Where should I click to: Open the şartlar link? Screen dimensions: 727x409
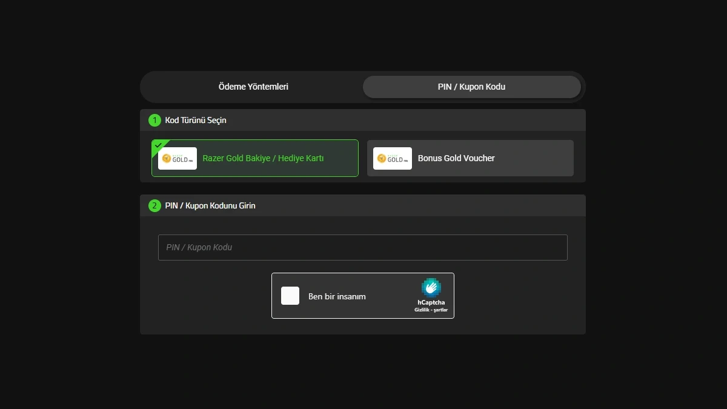coord(442,310)
